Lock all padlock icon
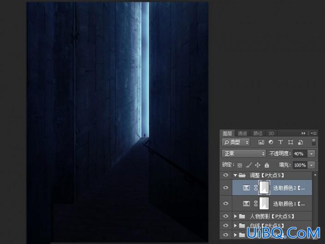The height and width of the screenshot is (244, 325). (267, 165)
